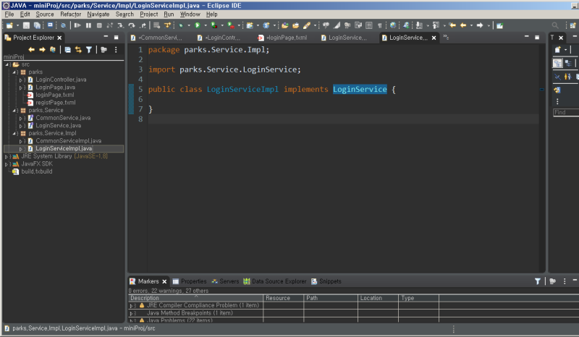Open the Source menu
579x337 pixels.
click(x=45, y=14)
